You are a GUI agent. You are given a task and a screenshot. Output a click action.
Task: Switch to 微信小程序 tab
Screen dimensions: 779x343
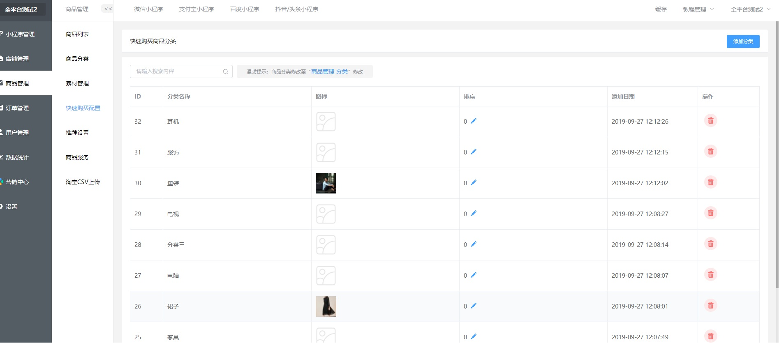pyautogui.click(x=148, y=9)
